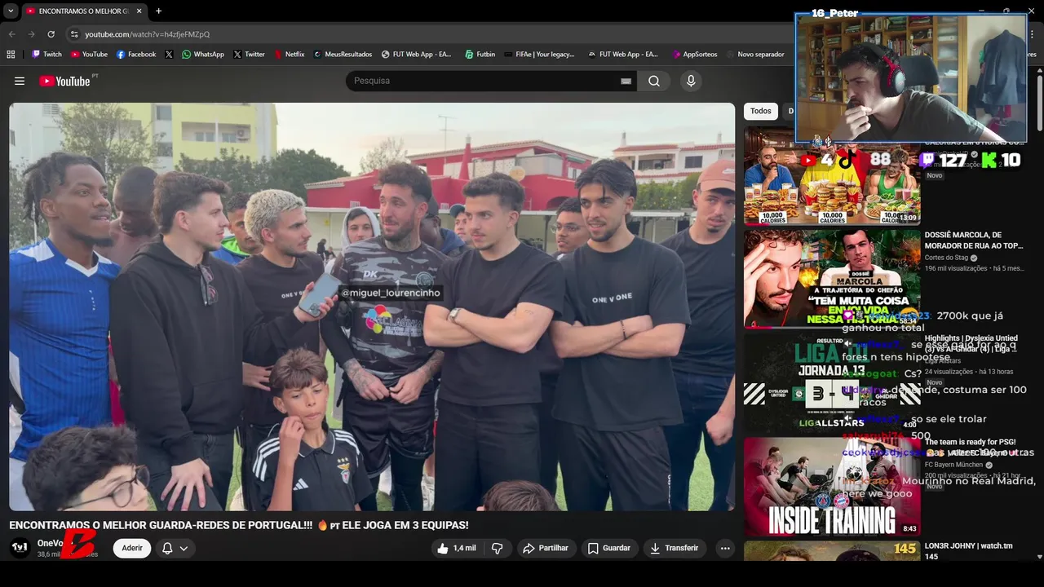Open the AppSorteos bookmark
Image resolution: width=1044 pixels, height=587 pixels.
pos(694,55)
